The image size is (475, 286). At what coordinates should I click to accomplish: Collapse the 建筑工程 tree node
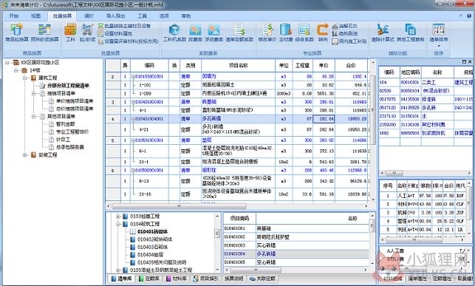click(25, 78)
